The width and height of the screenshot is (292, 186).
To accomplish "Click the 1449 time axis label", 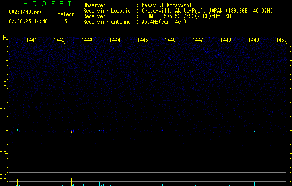I will pos(253,40).
